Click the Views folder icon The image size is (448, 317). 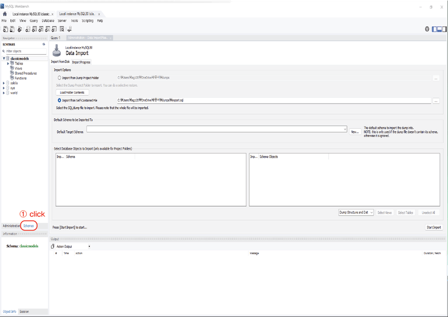(x=12, y=68)
